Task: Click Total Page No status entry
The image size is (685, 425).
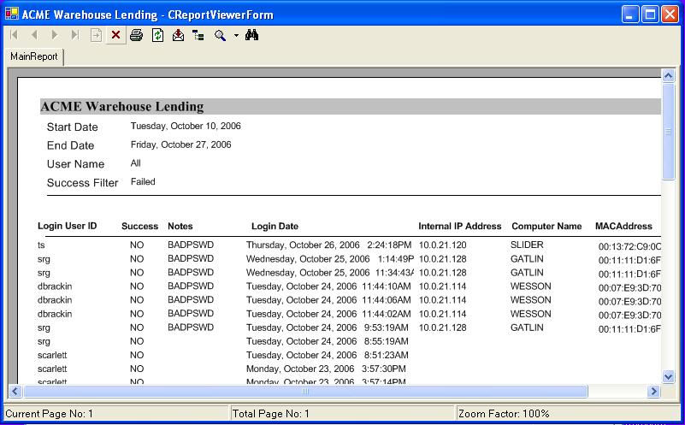Action: coord(342,414)
